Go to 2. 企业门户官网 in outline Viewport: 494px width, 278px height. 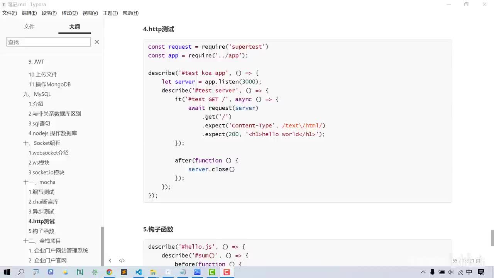pos(47,261)
